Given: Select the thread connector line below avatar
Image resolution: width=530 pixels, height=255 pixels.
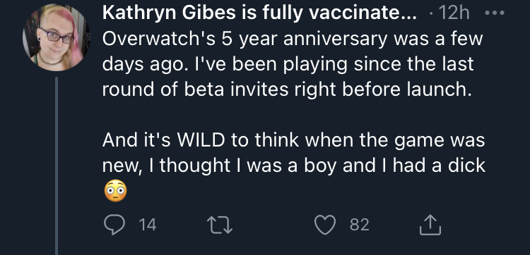Looking at the screenshot, I should [x=57, y=166].
